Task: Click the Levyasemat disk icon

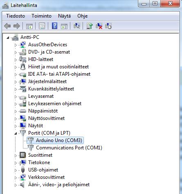Action: click(23, 97)
